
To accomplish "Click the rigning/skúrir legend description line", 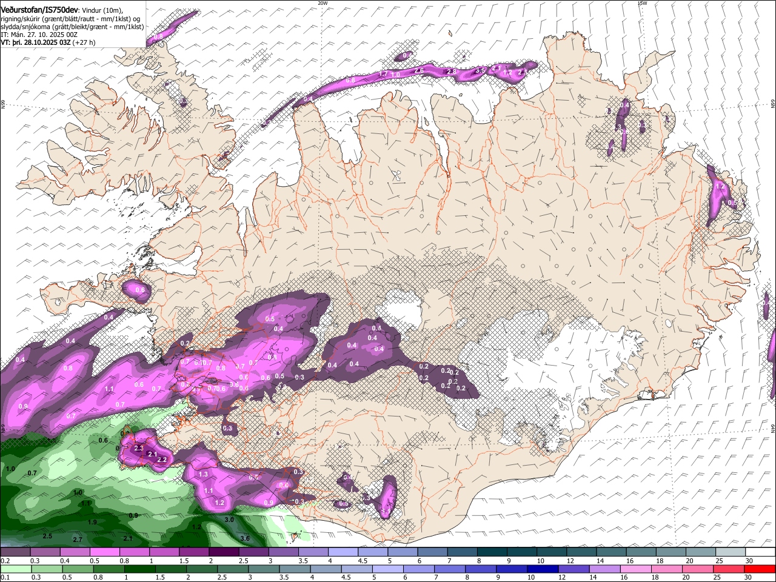I will click(x=70, y=18).
